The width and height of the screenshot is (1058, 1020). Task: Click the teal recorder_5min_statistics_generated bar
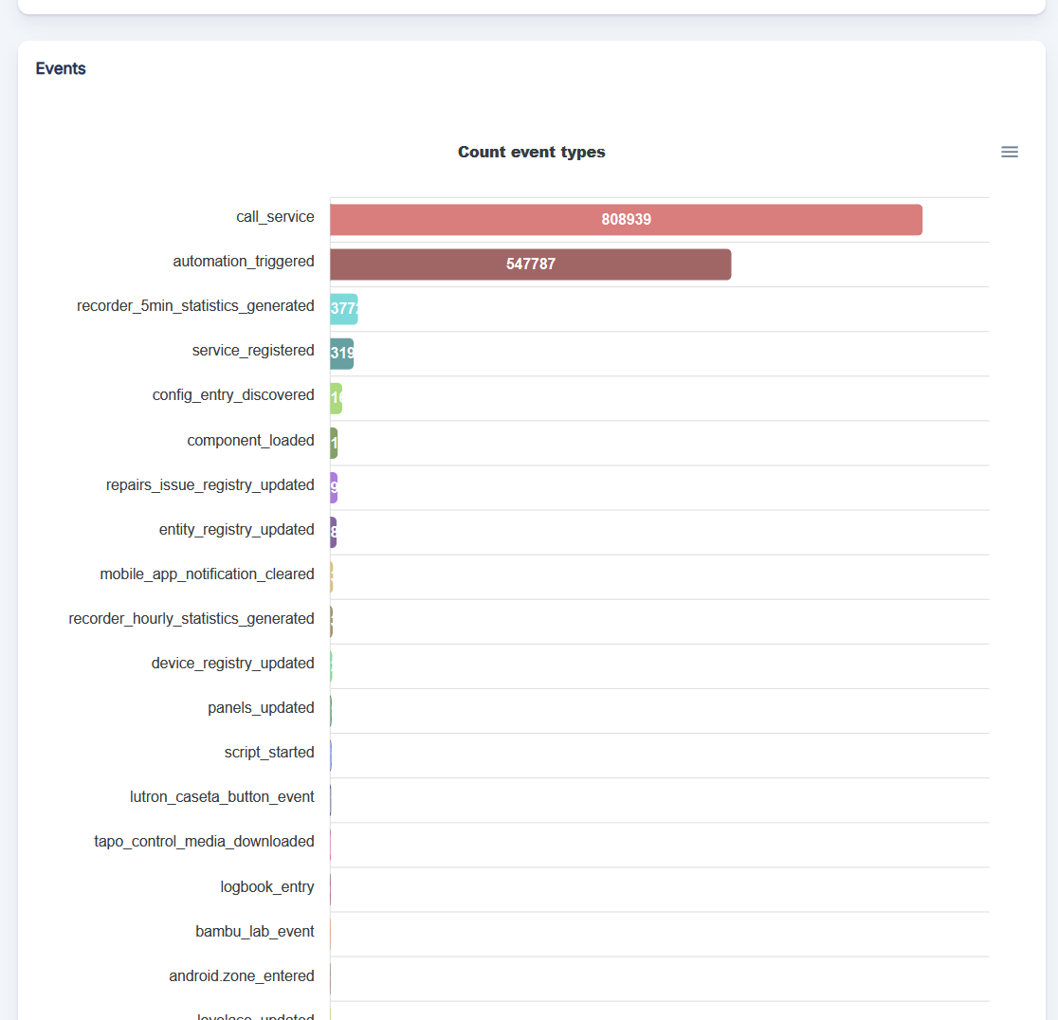pyautogui.click(x=343, y=308)
